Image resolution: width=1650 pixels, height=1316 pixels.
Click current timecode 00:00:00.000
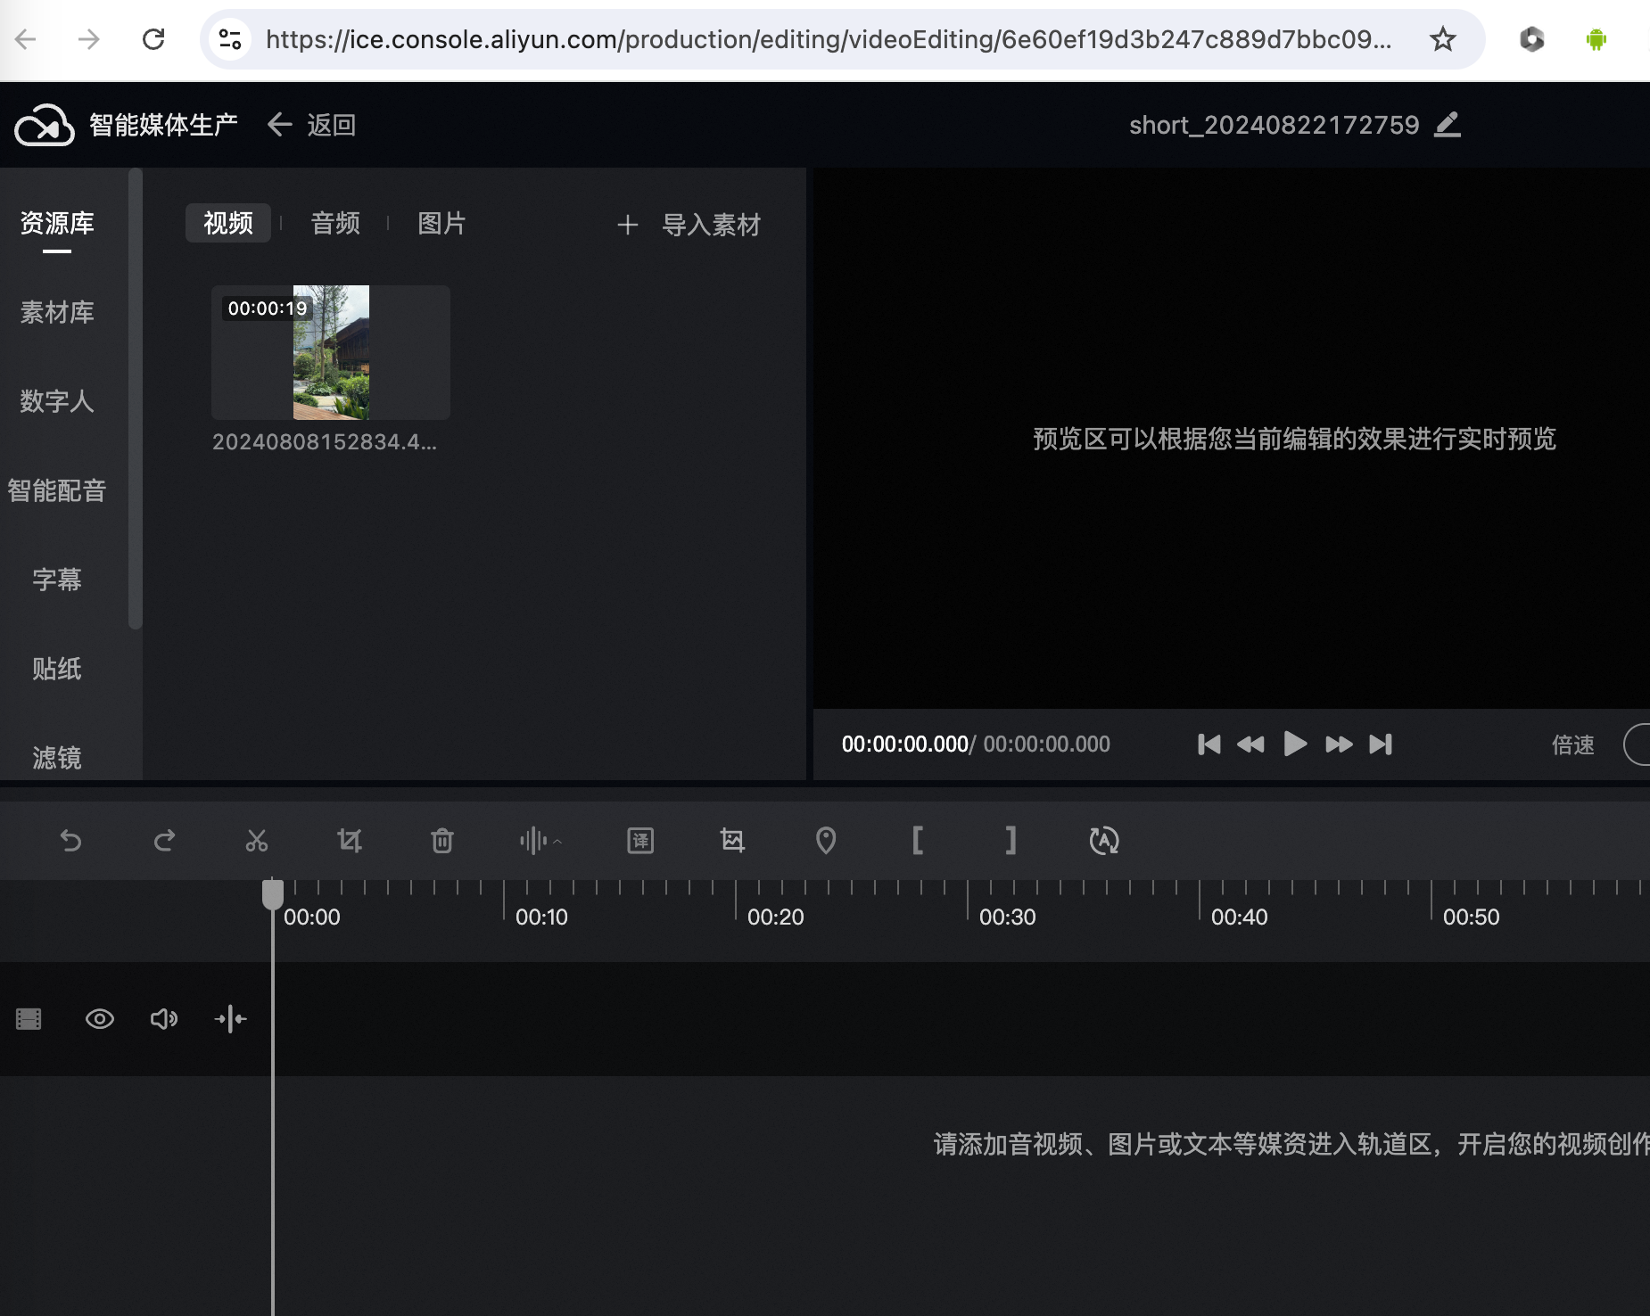pyautogui.click(x=904, y=744)
